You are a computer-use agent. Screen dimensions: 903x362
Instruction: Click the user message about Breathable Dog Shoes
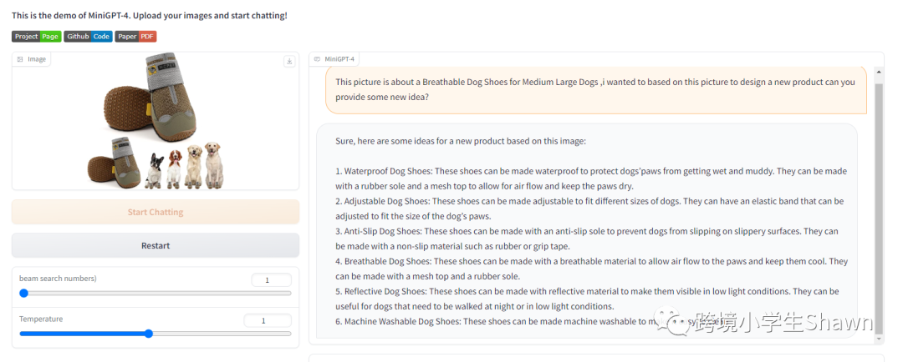tap(596, 89)
